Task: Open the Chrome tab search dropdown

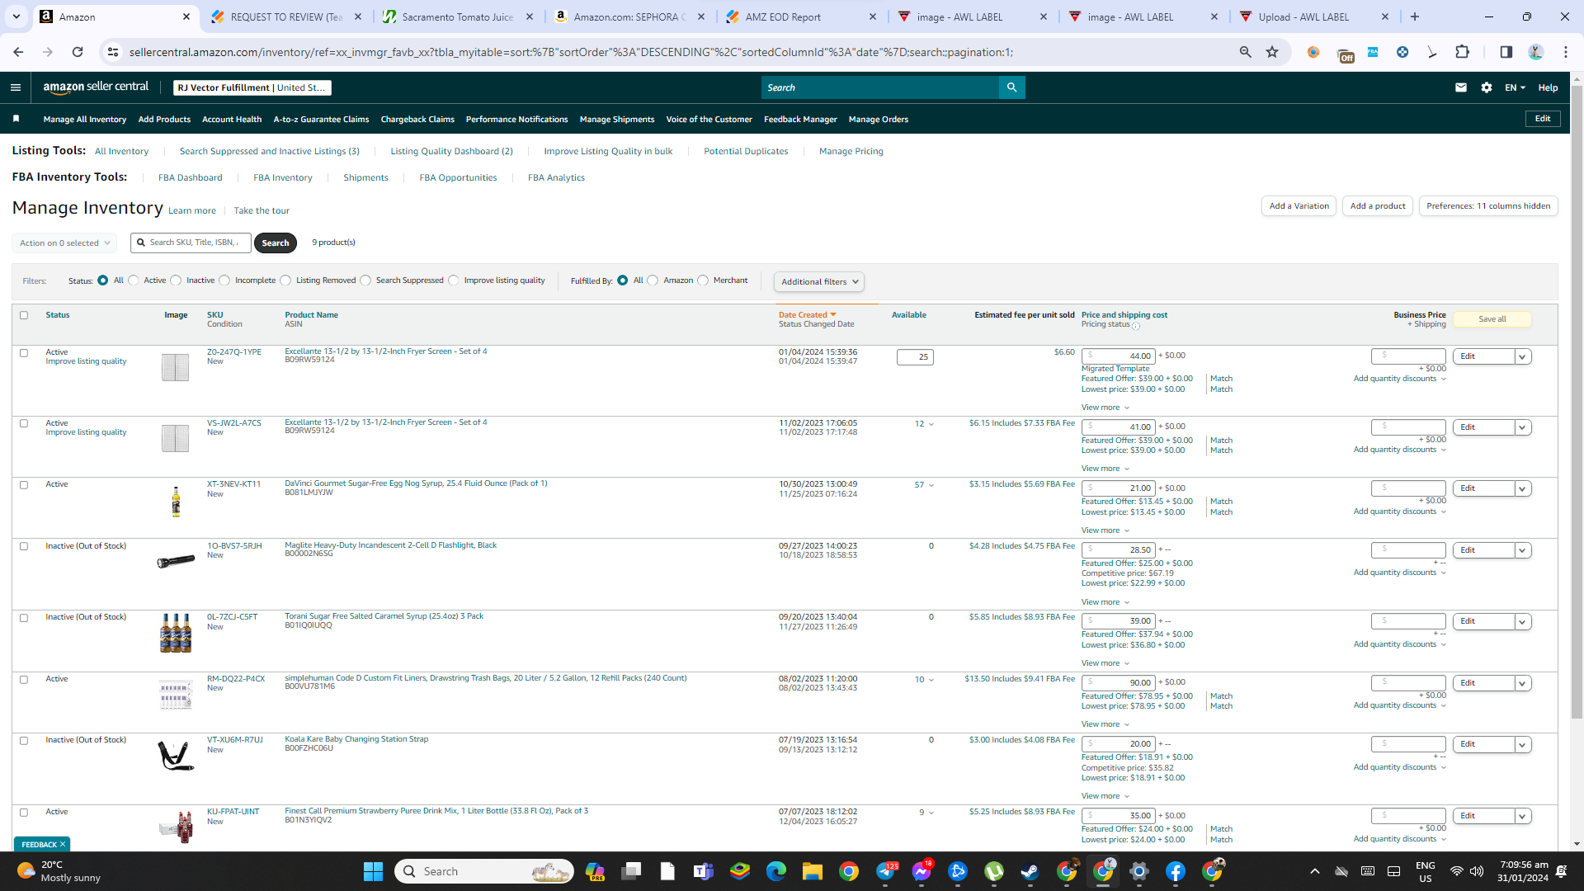Action: 16,16
